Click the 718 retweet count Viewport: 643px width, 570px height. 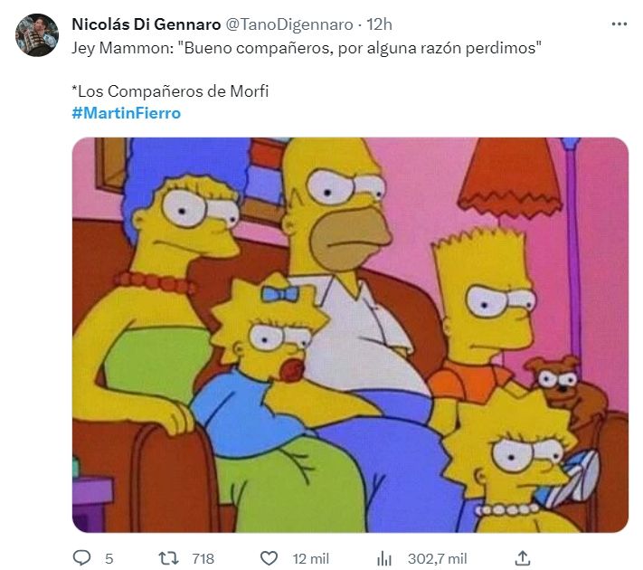pos(203,558)
